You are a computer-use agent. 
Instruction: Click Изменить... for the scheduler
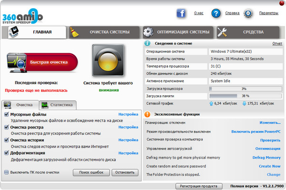tap(270, 122)
